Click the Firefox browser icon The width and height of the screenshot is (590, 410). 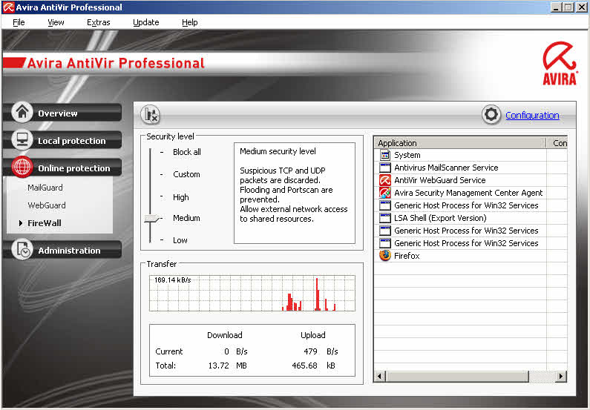[385, 256]
